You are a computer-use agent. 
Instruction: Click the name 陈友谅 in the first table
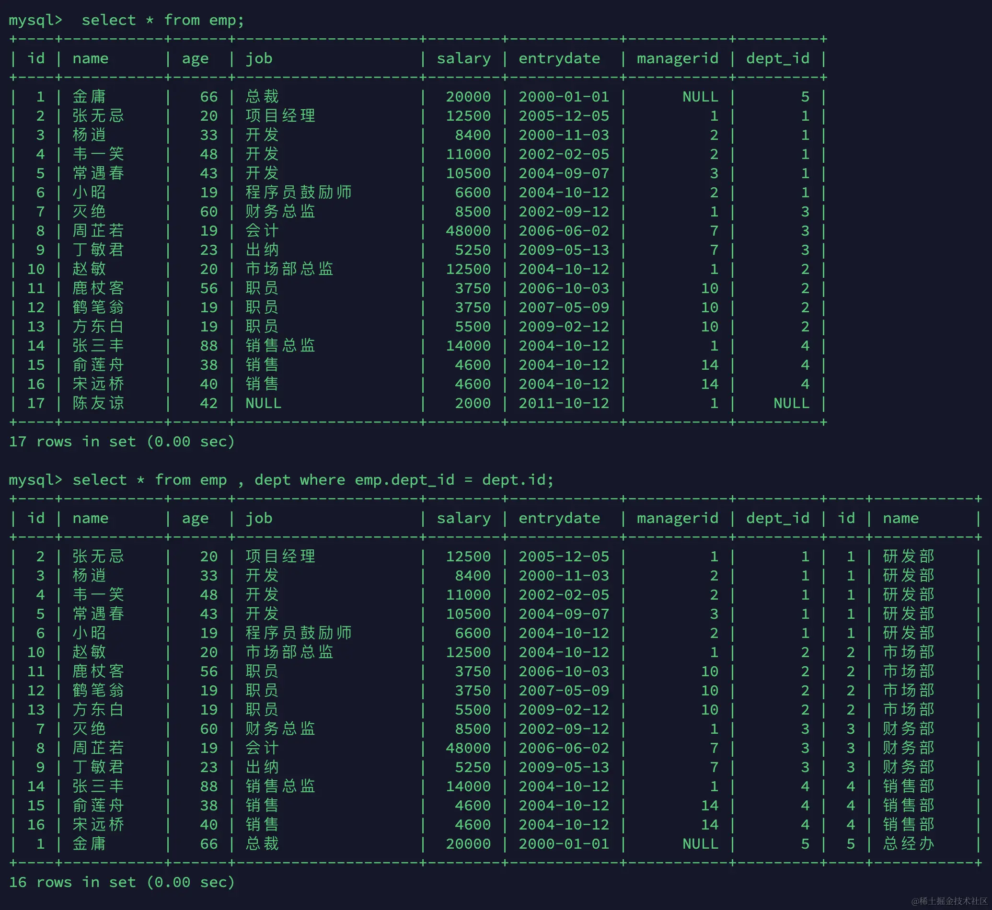pyautogui.click(x=98, y=403)
